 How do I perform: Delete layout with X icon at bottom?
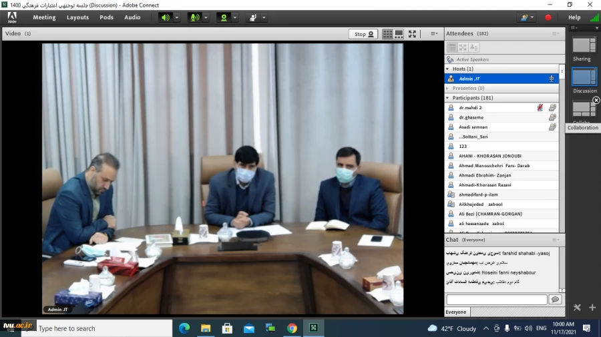577,308
